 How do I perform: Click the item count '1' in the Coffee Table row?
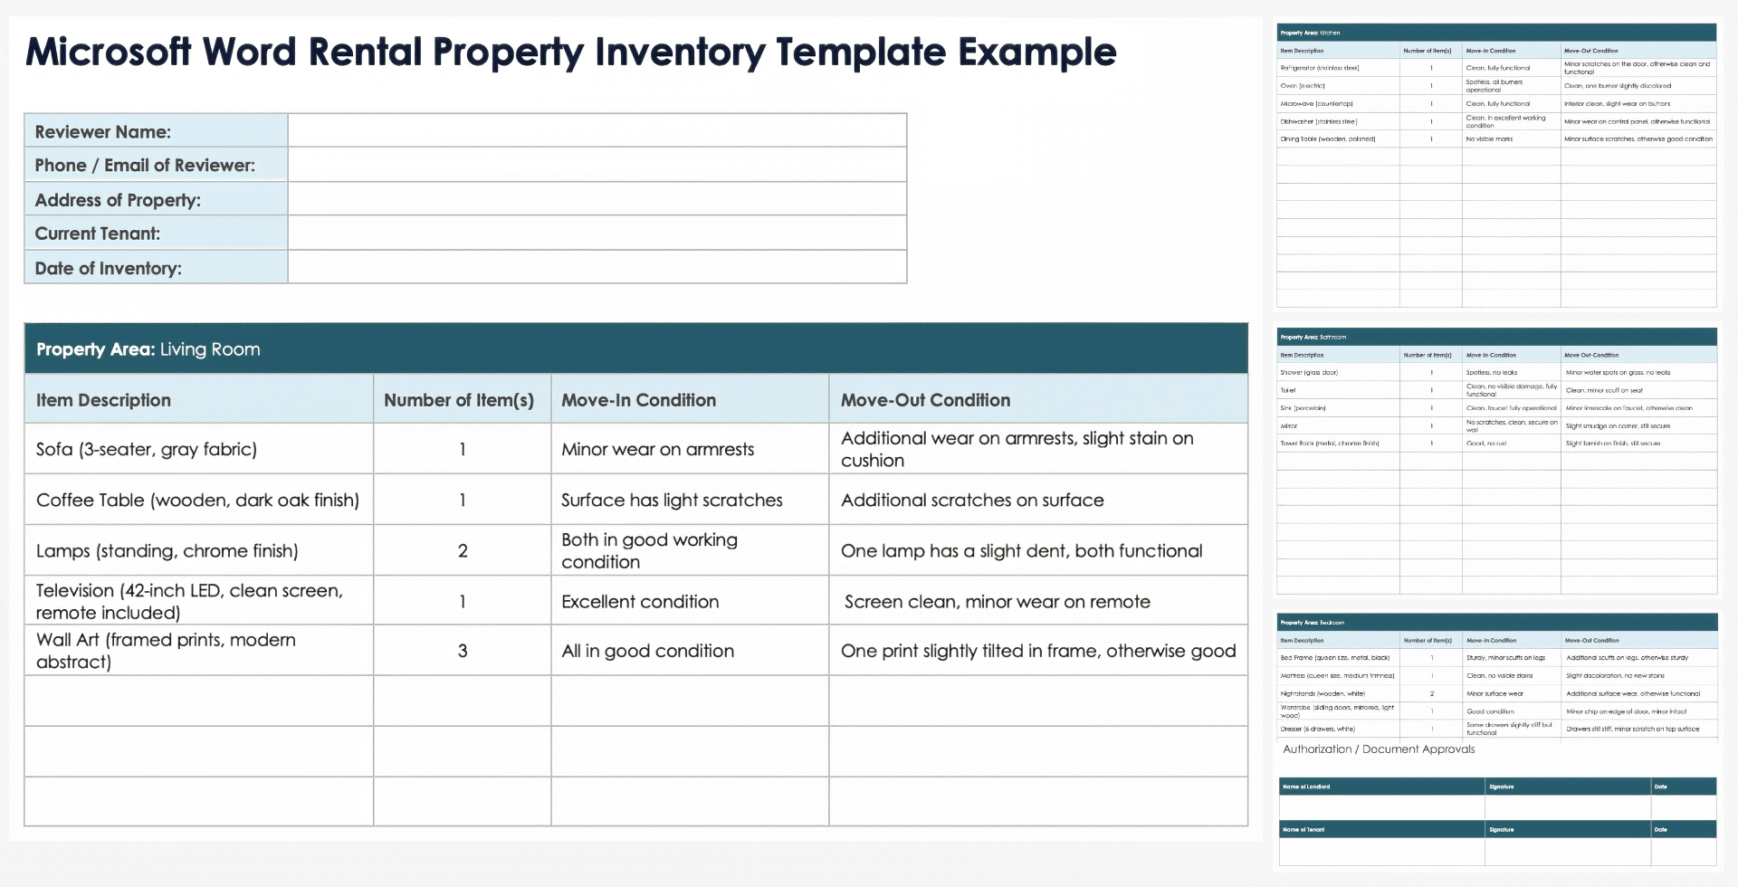tap(463, 500)
